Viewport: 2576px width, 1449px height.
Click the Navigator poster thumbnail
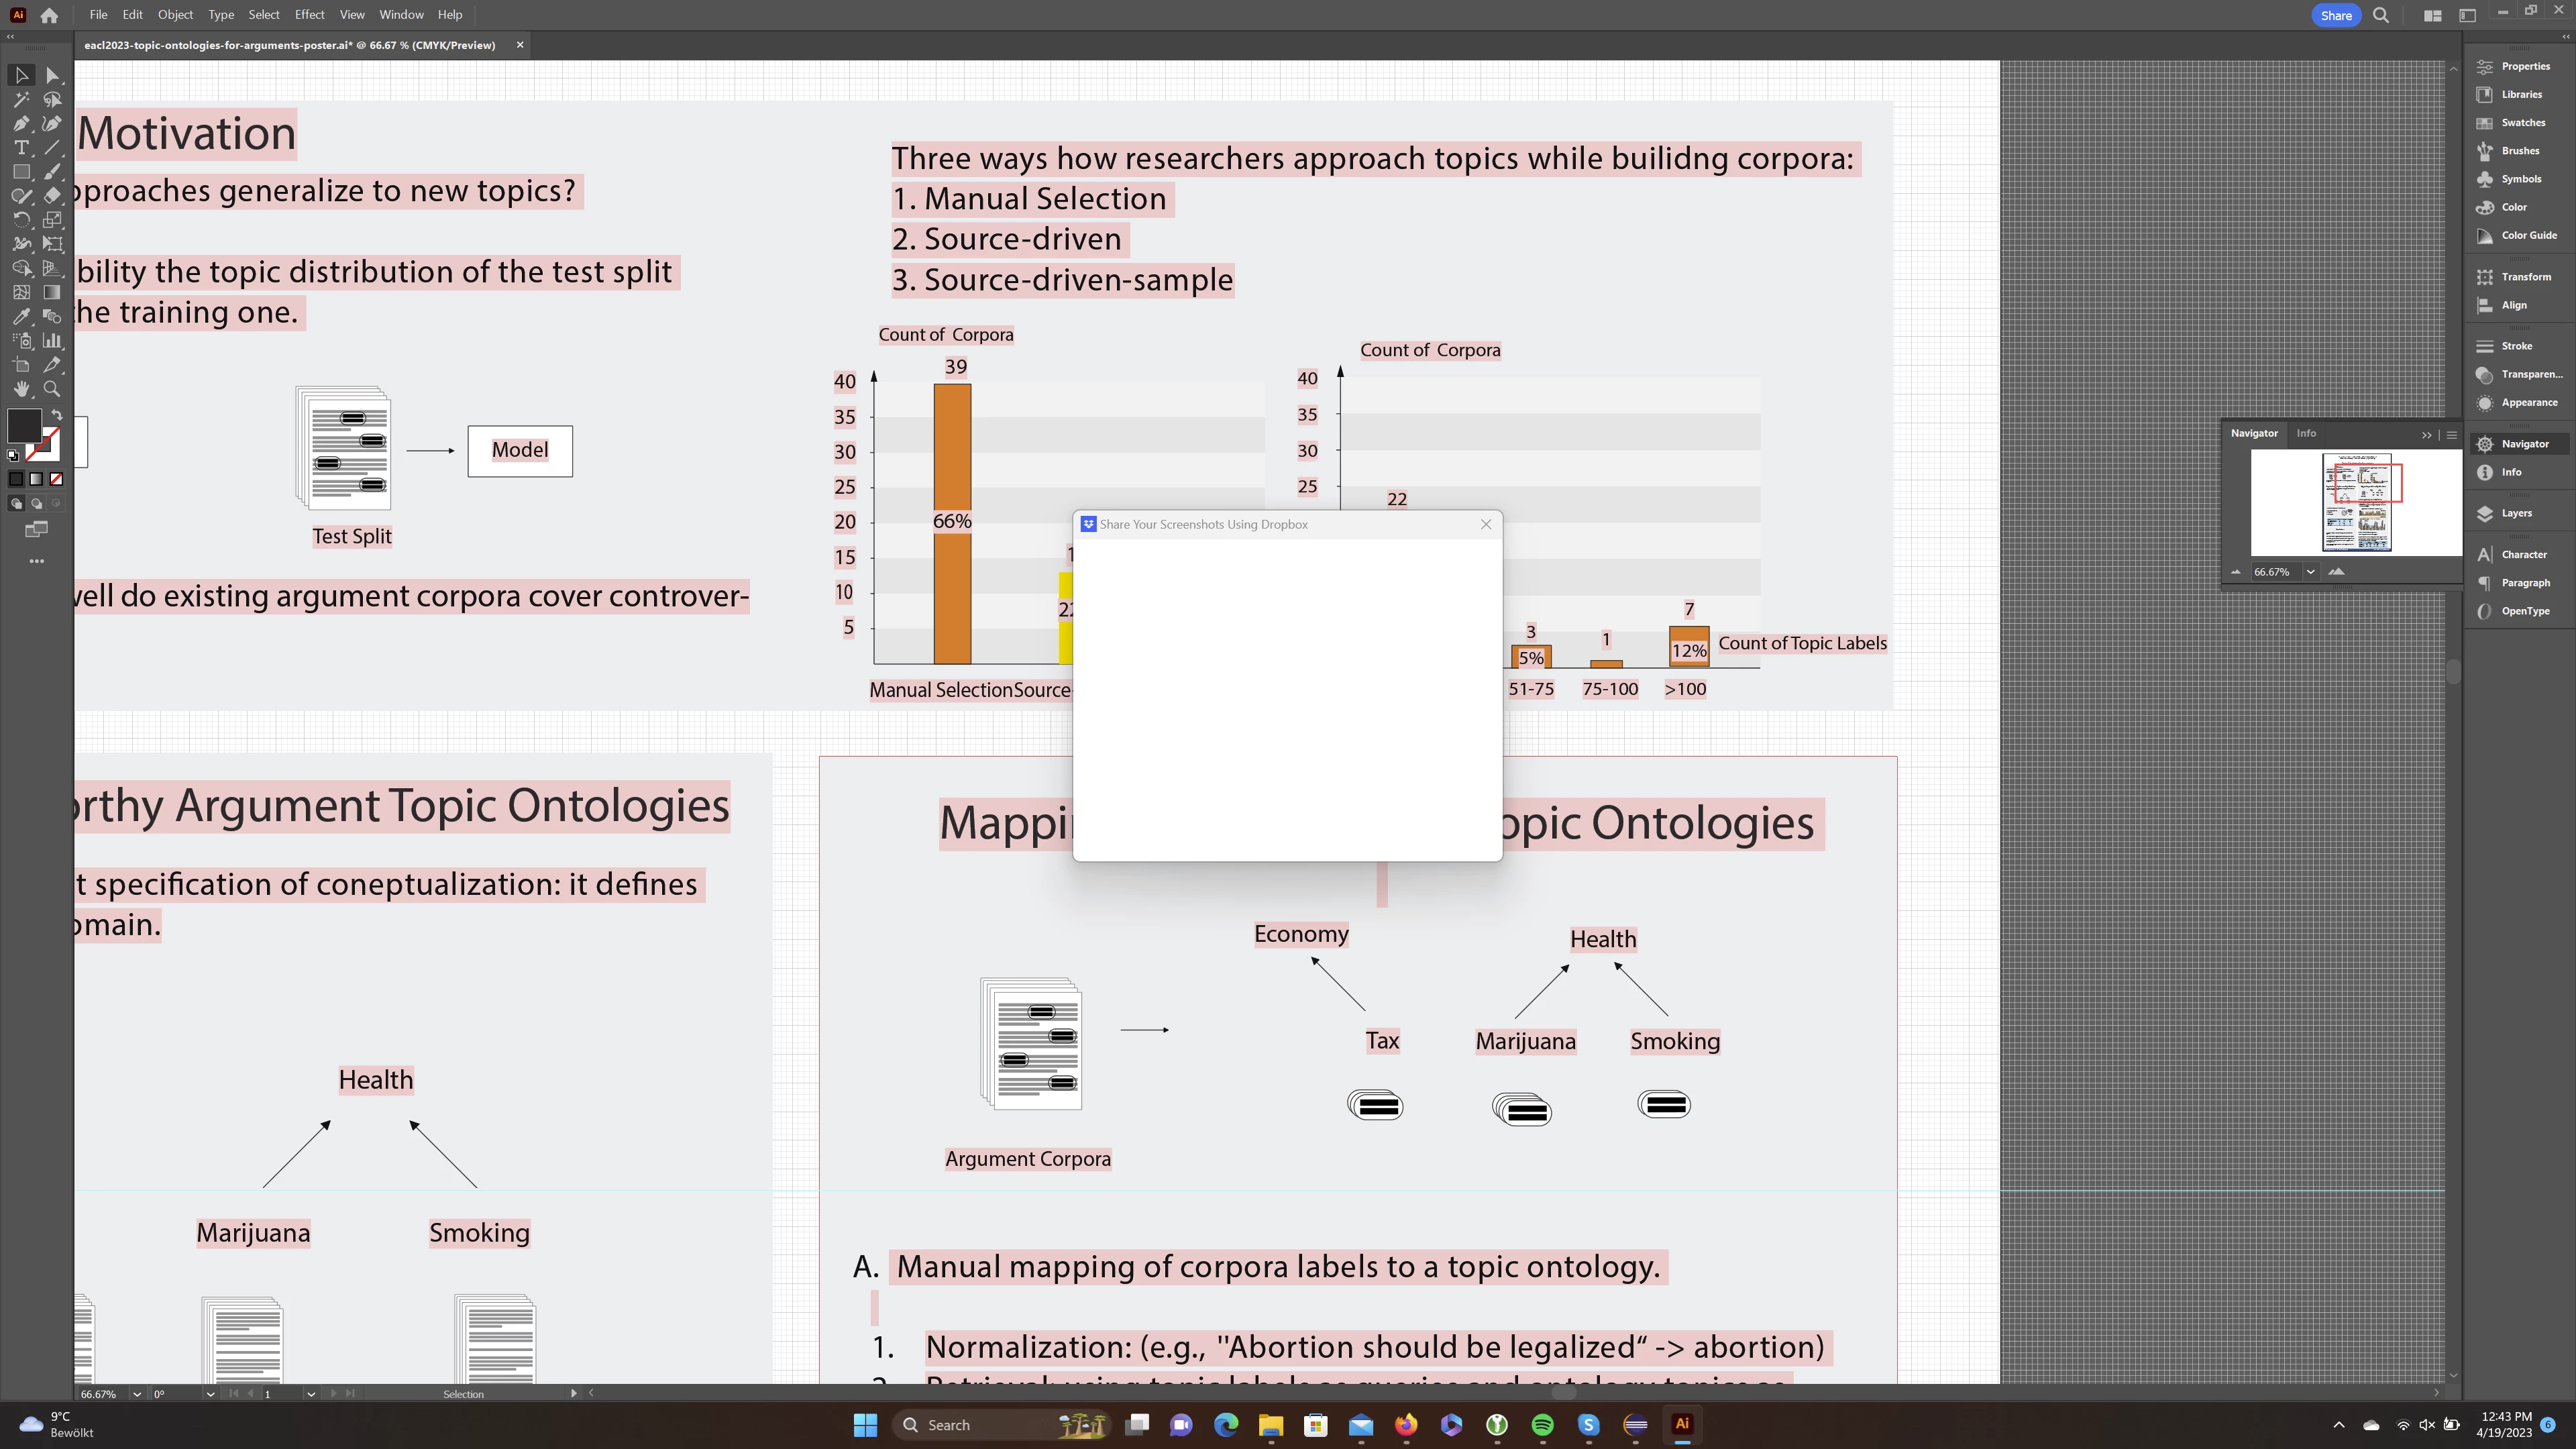2356,502
